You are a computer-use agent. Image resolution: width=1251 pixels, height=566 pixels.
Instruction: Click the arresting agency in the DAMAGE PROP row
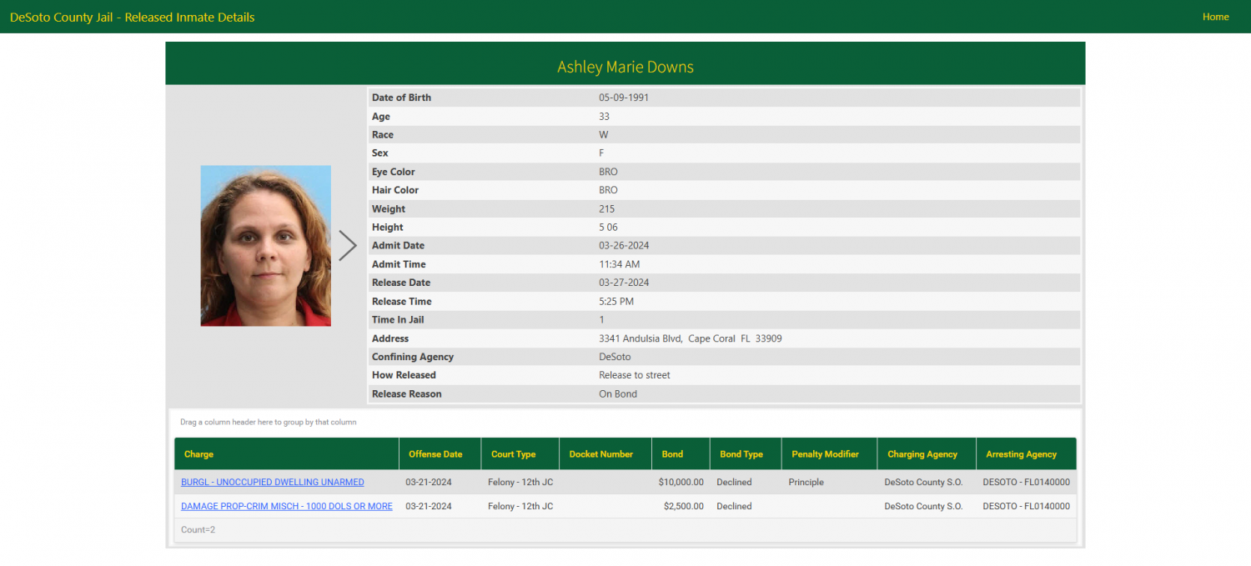(1026, 506)
